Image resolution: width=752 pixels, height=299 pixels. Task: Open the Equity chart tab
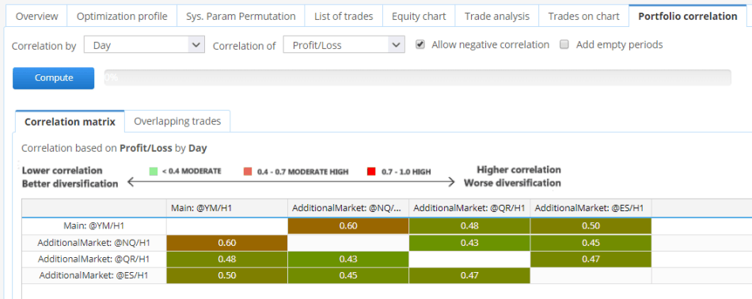(x=419, y=17)
